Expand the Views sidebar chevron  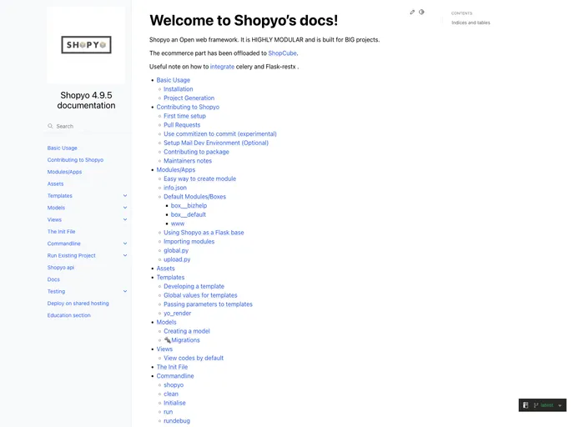pos(125,219)
